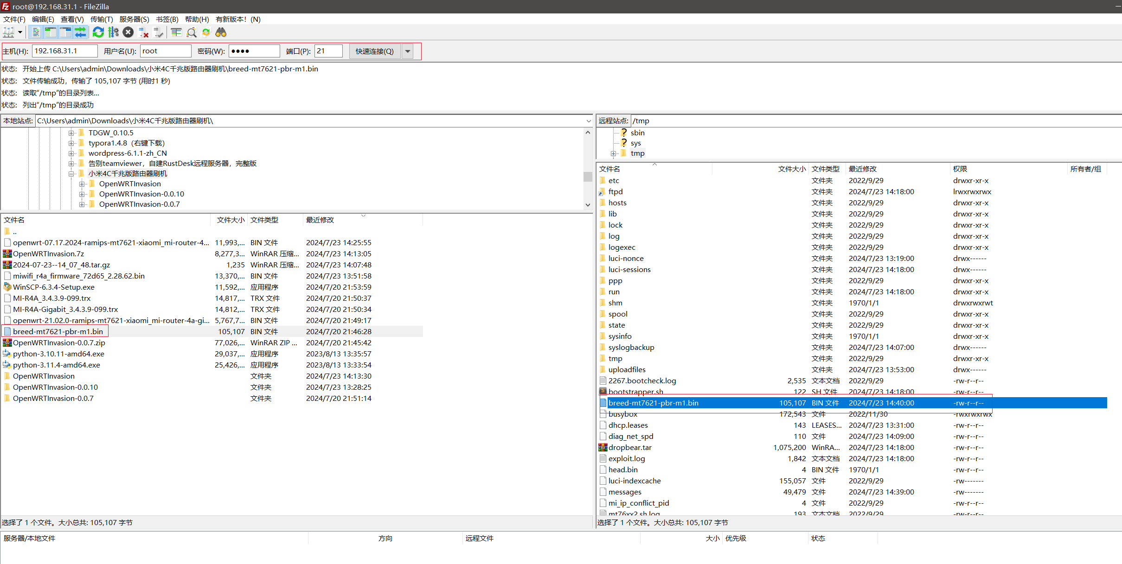The image size is (1122, 564).
Task: Open the 服务器(S) menu
Action: [134, 19]
